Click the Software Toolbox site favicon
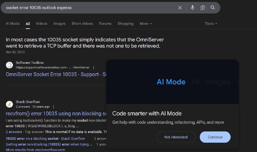Viewport: 257px width, 152px height. click(9, 65)
